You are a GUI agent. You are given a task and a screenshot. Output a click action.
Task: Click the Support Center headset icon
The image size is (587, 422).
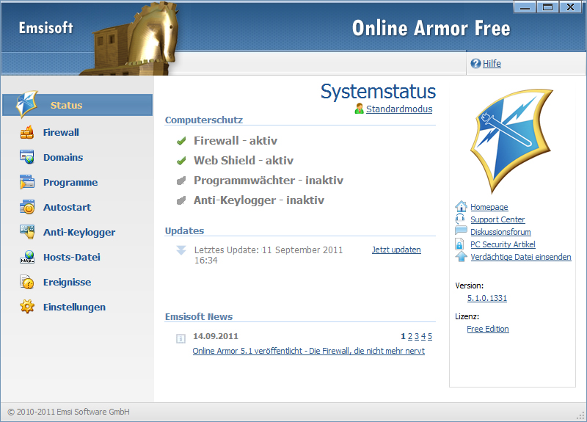461,219
